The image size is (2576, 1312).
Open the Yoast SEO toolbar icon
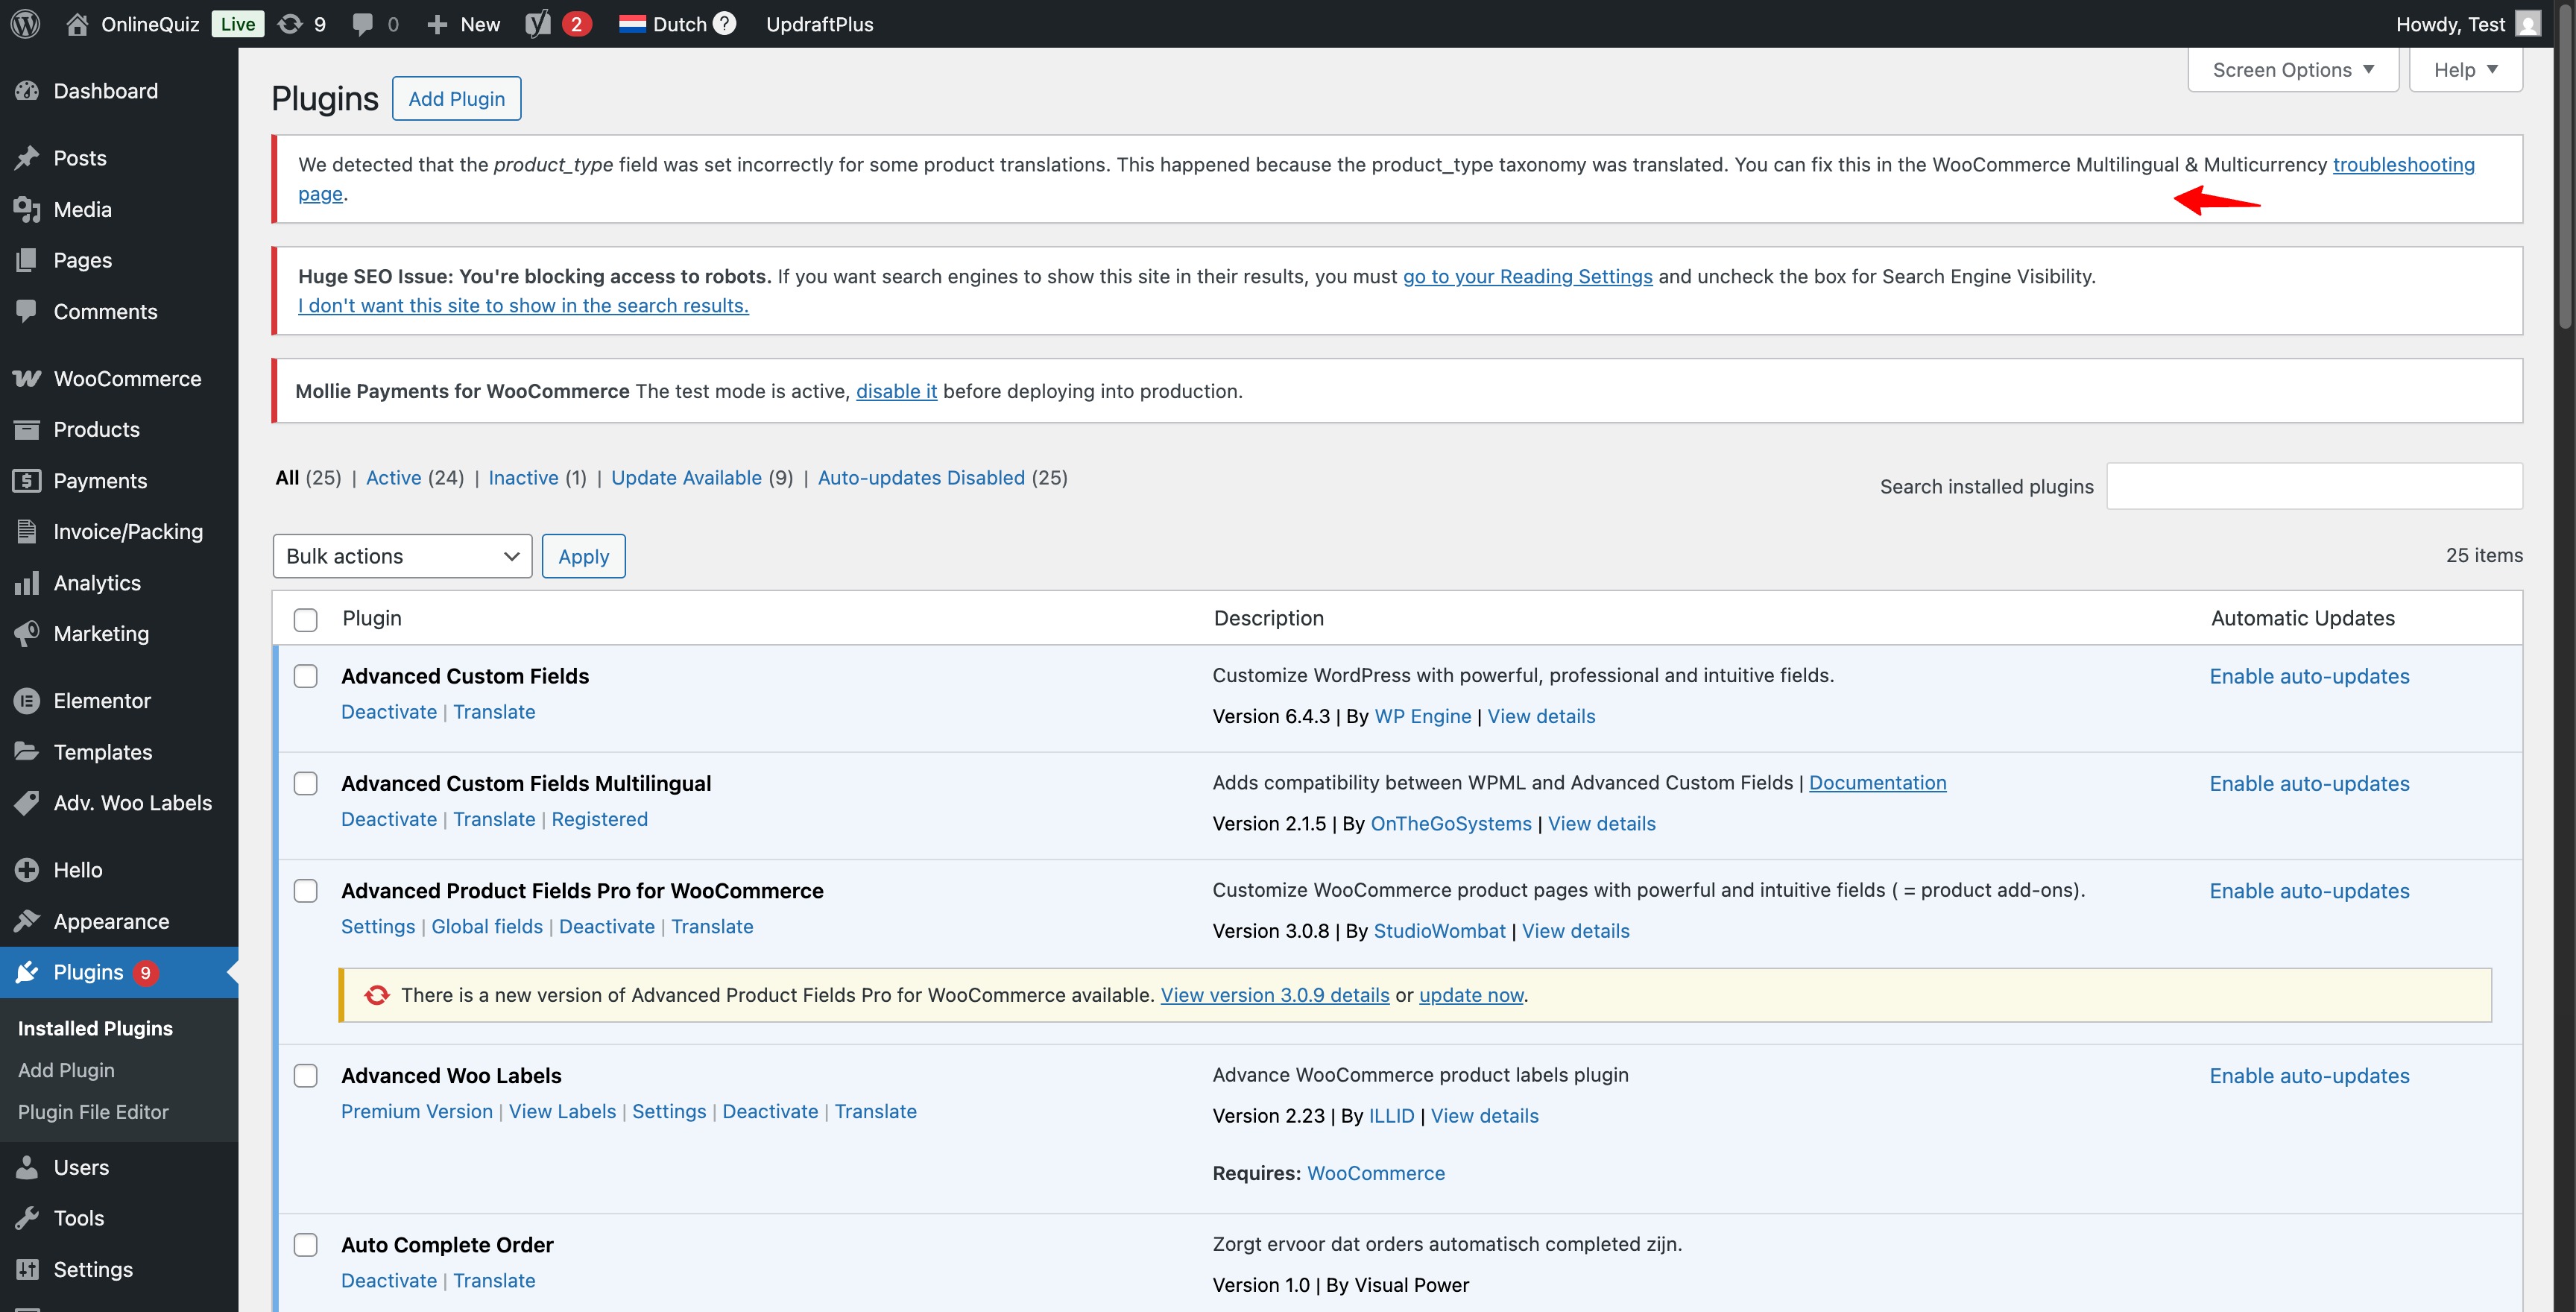(538, 24)
